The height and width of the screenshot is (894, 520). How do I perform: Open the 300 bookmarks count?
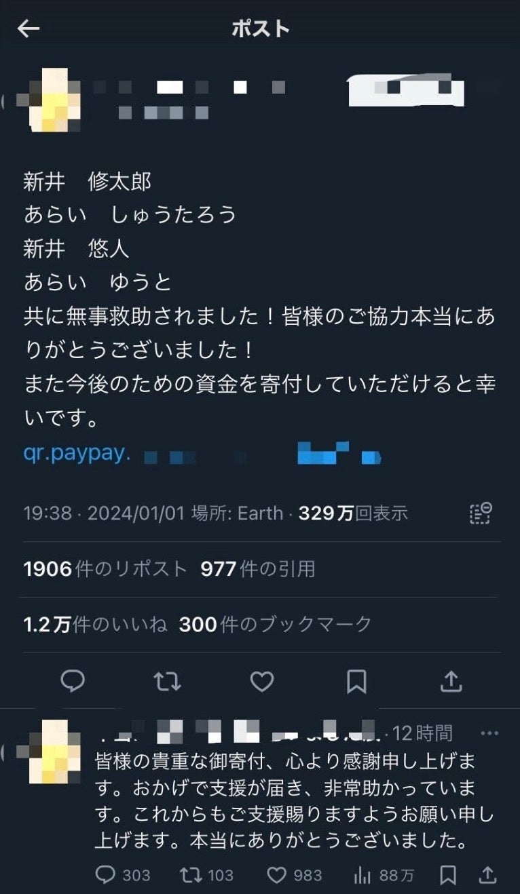click(x=276, y=624)
